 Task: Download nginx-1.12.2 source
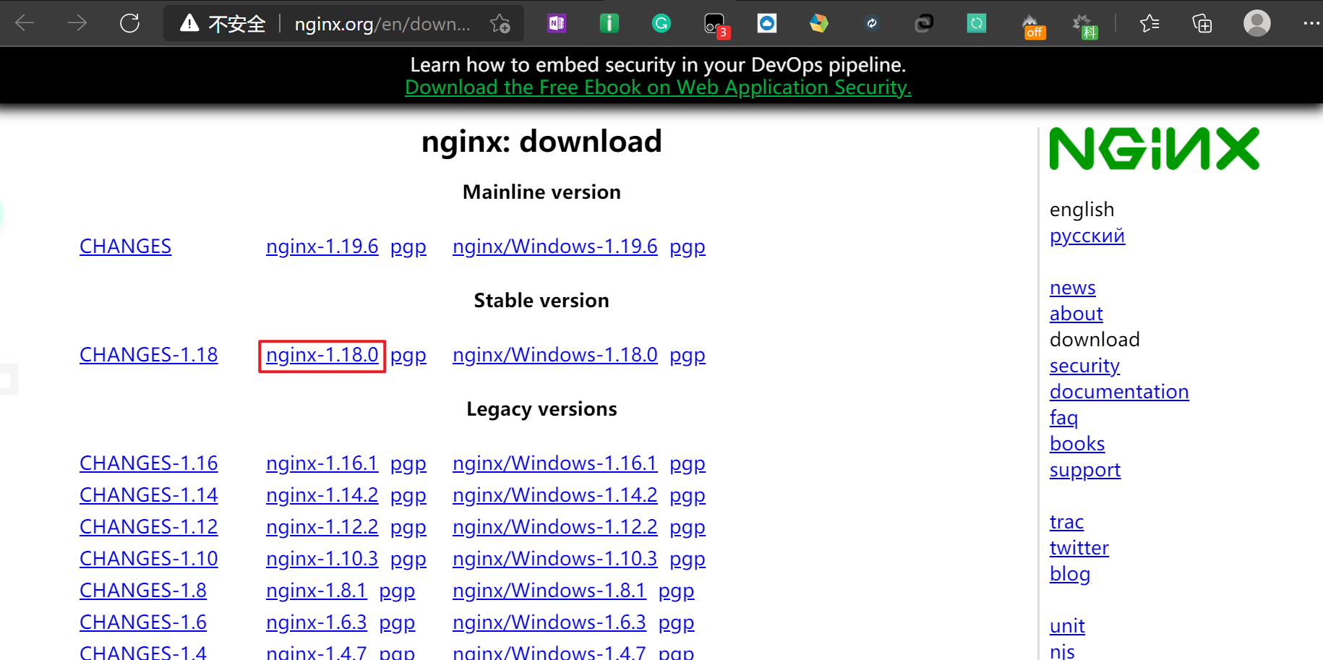(322, 527)
